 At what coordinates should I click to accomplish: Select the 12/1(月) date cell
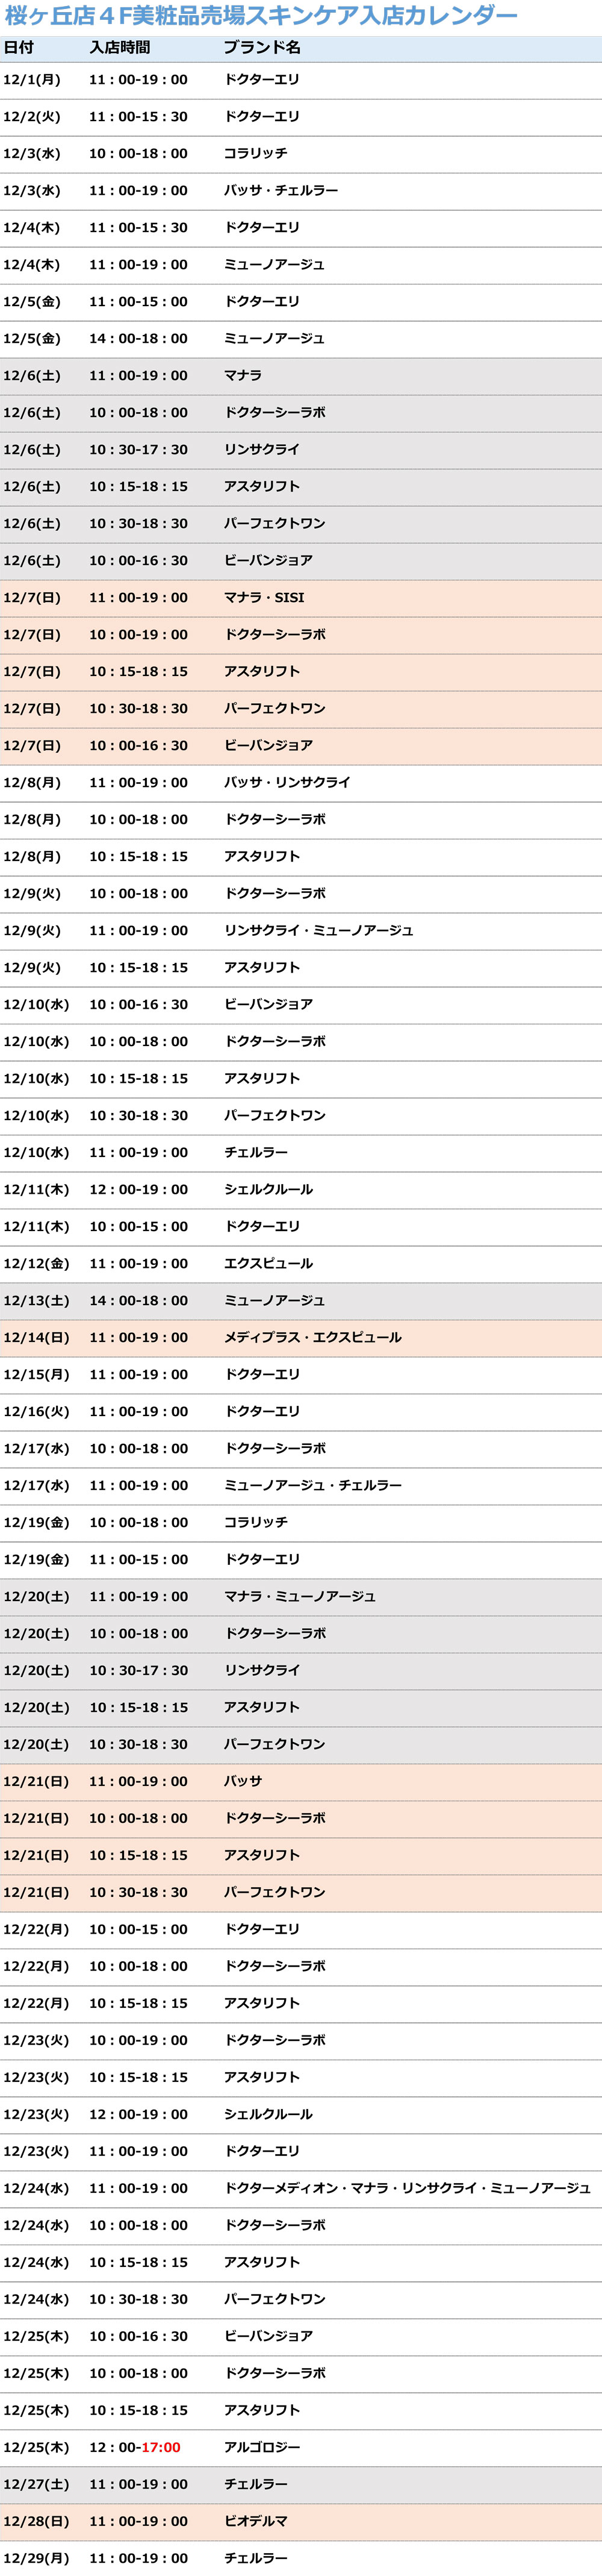pyautogui.click(x=32, y=80)
